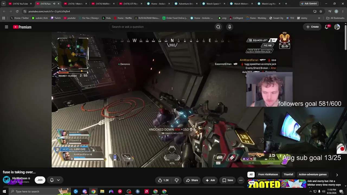Open Chrome apps grid shortcut
This screenshot has width=347, height=195.
[4, 18]
